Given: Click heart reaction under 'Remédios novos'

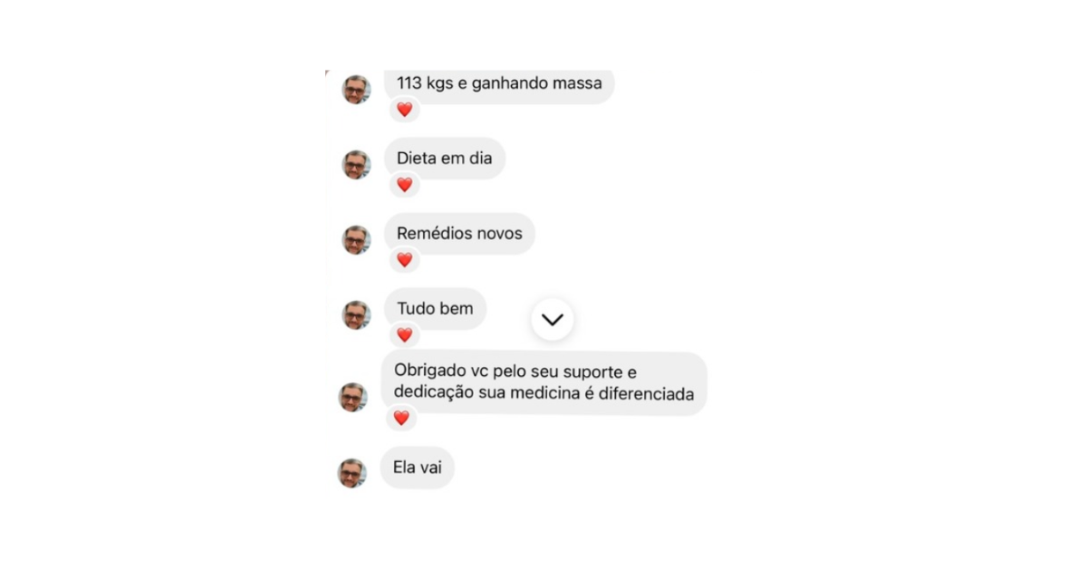Looking at the screenshot, I should 404,260.
